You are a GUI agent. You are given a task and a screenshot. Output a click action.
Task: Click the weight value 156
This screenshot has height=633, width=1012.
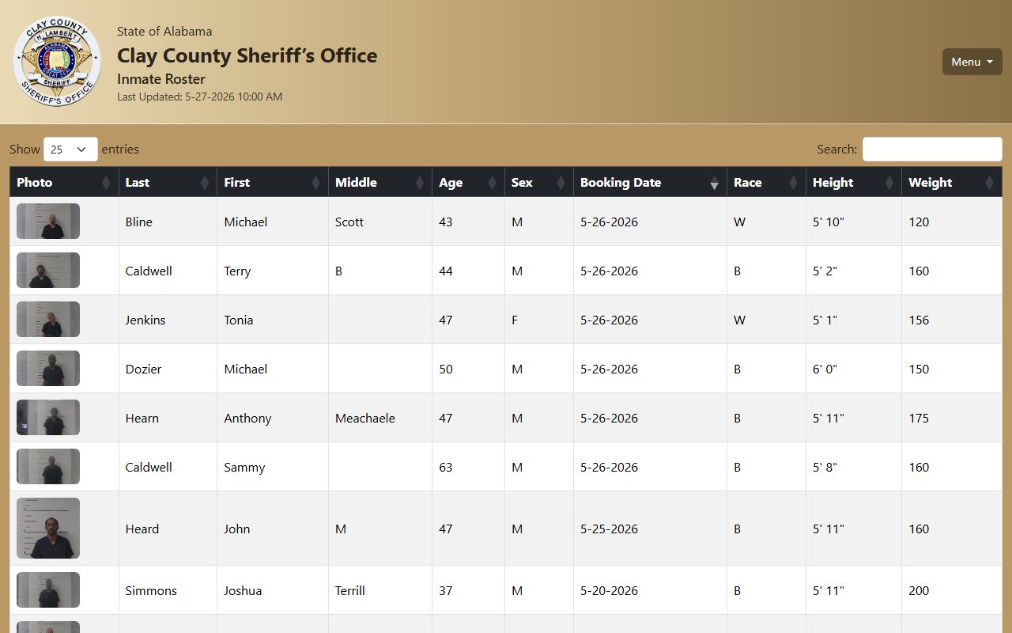coord(919,320)
